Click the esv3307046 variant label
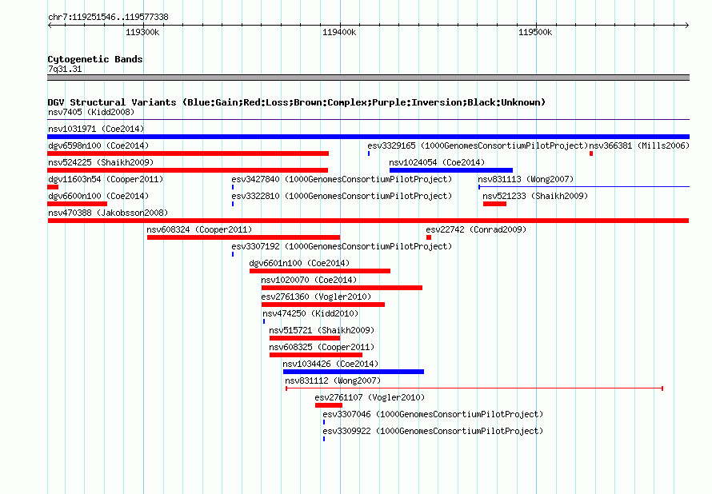712x494 pixels. tap(433, 414)
